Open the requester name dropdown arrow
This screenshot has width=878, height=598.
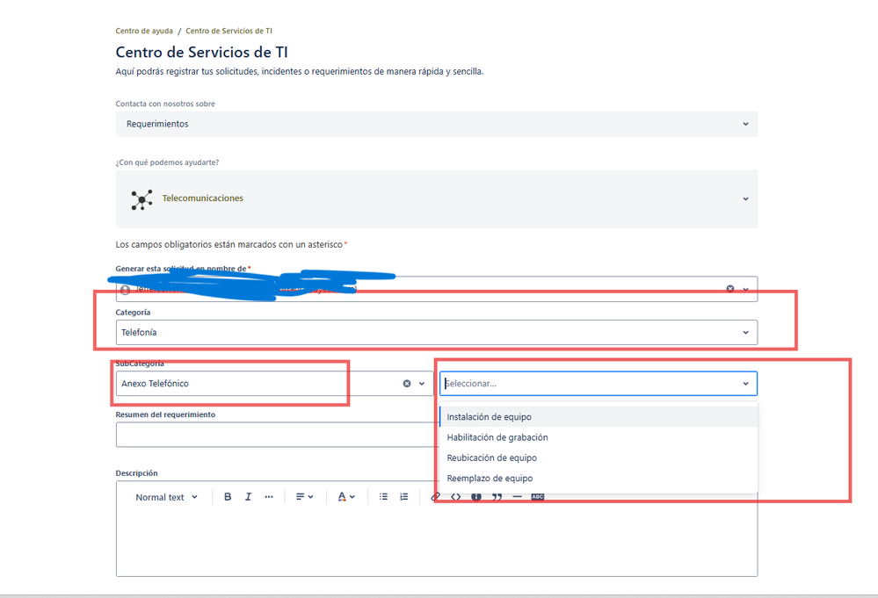tap(745, 289)
